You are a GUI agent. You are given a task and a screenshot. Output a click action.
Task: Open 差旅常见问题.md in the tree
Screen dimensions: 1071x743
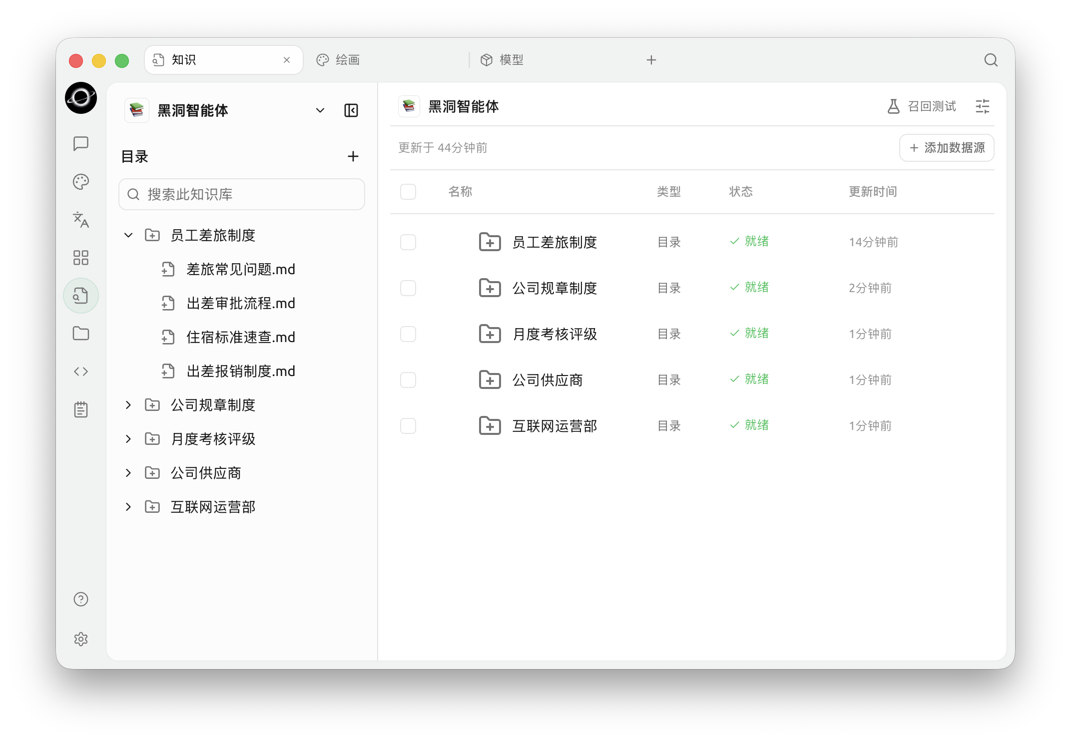[241, 269]
